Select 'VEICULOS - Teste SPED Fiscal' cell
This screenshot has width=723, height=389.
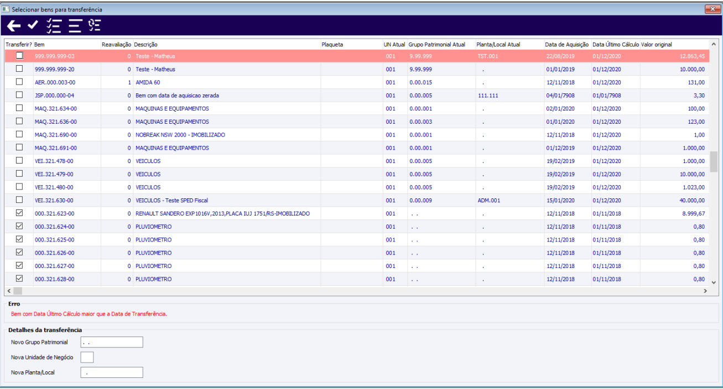(227, 201)
